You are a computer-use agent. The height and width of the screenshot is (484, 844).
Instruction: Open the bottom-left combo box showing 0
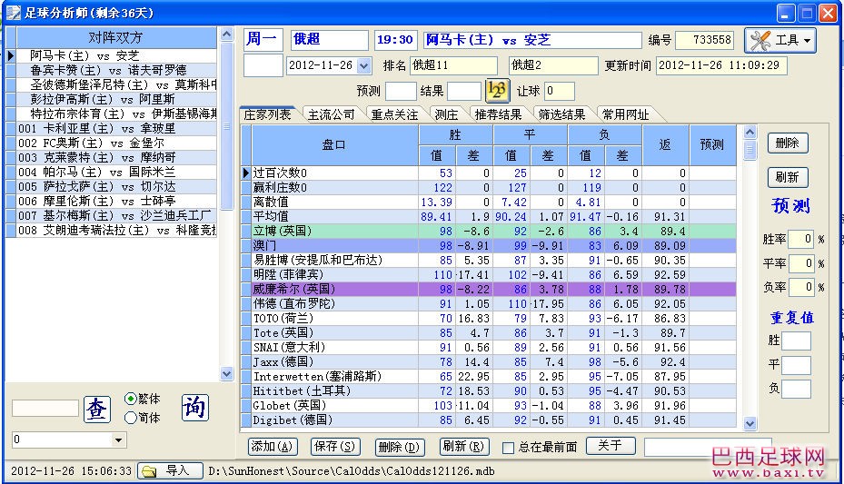click(69, 440)
